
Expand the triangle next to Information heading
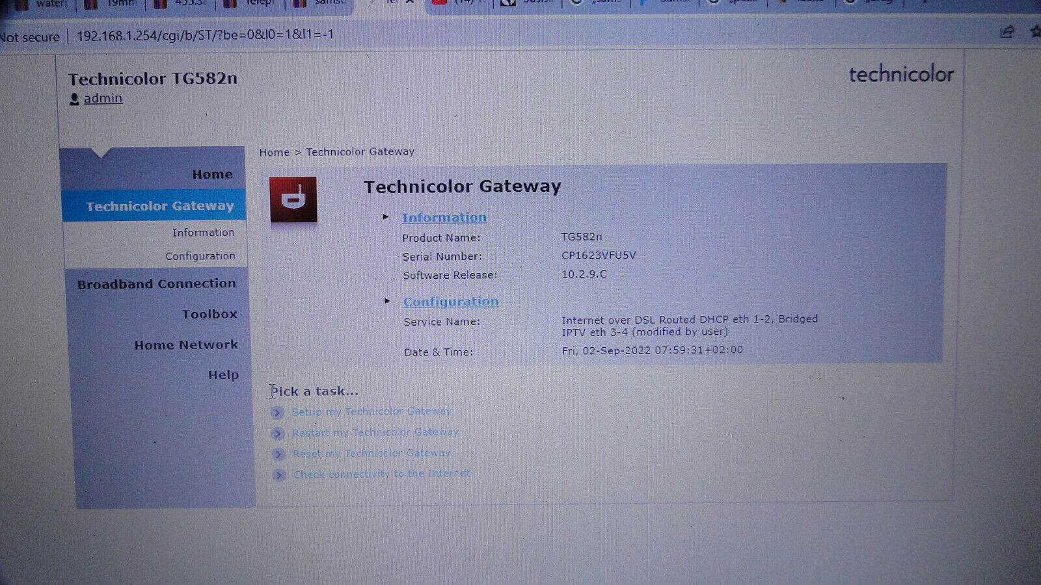tap(386, 216)
